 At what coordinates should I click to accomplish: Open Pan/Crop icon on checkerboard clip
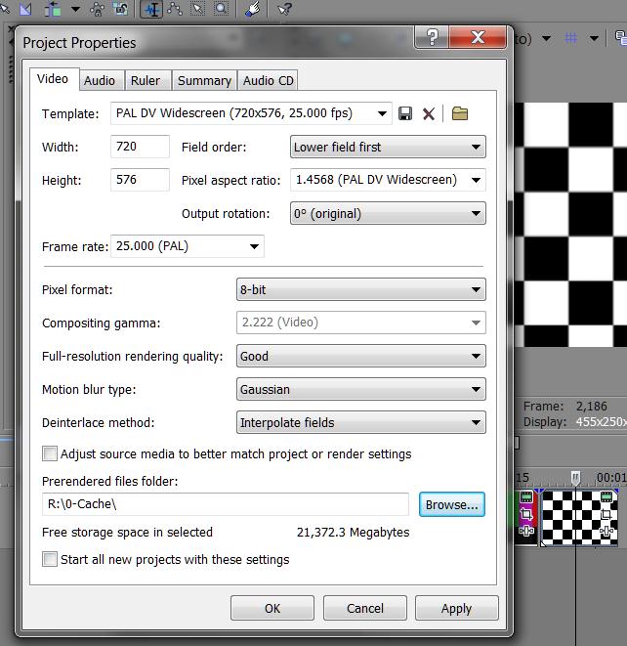point(606,514)
